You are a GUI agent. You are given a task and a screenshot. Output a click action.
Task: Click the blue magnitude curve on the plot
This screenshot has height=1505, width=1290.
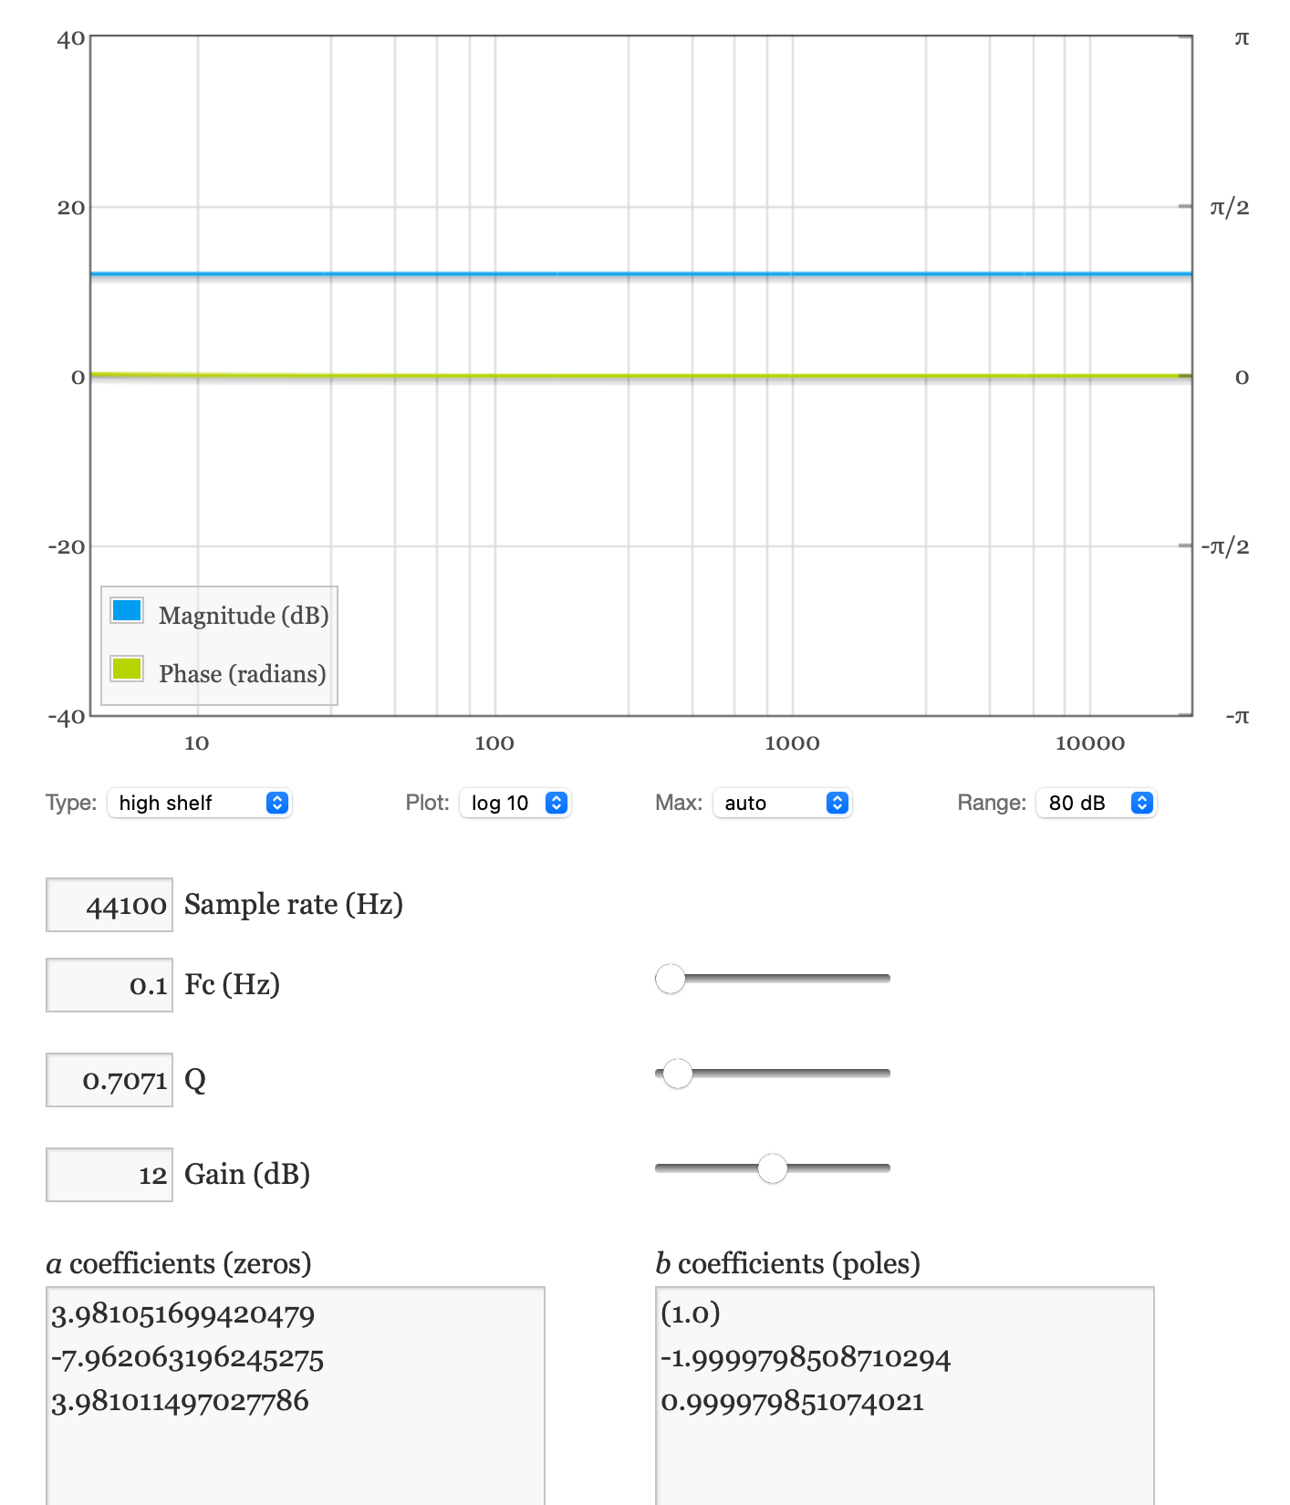639,274
